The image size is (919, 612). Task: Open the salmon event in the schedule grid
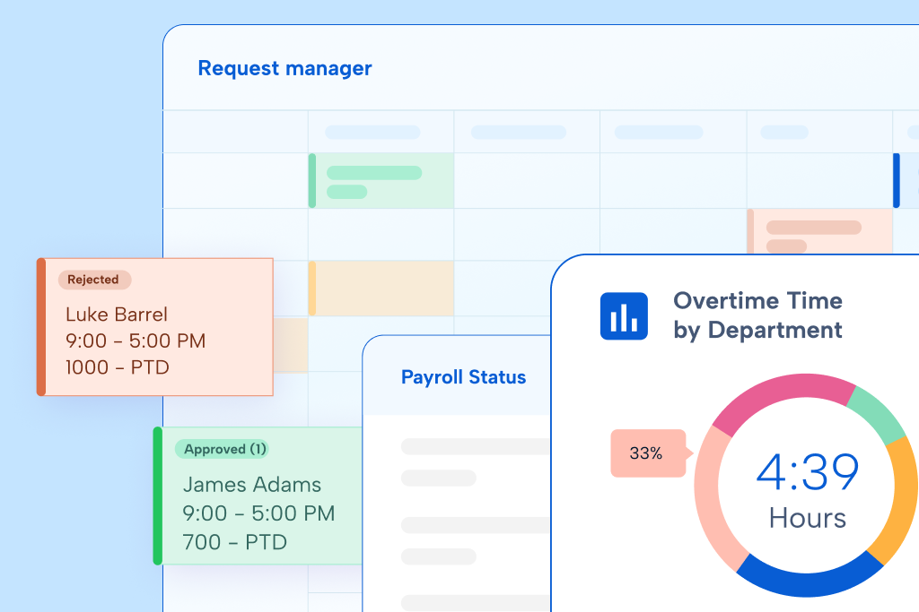tap(819, 234)
